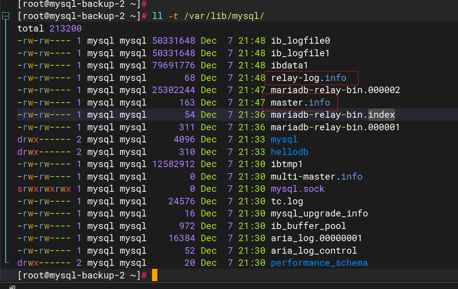Click the orange cursor at the last prompt
This screenshot has height=289, width=458.
coord(155,275)
